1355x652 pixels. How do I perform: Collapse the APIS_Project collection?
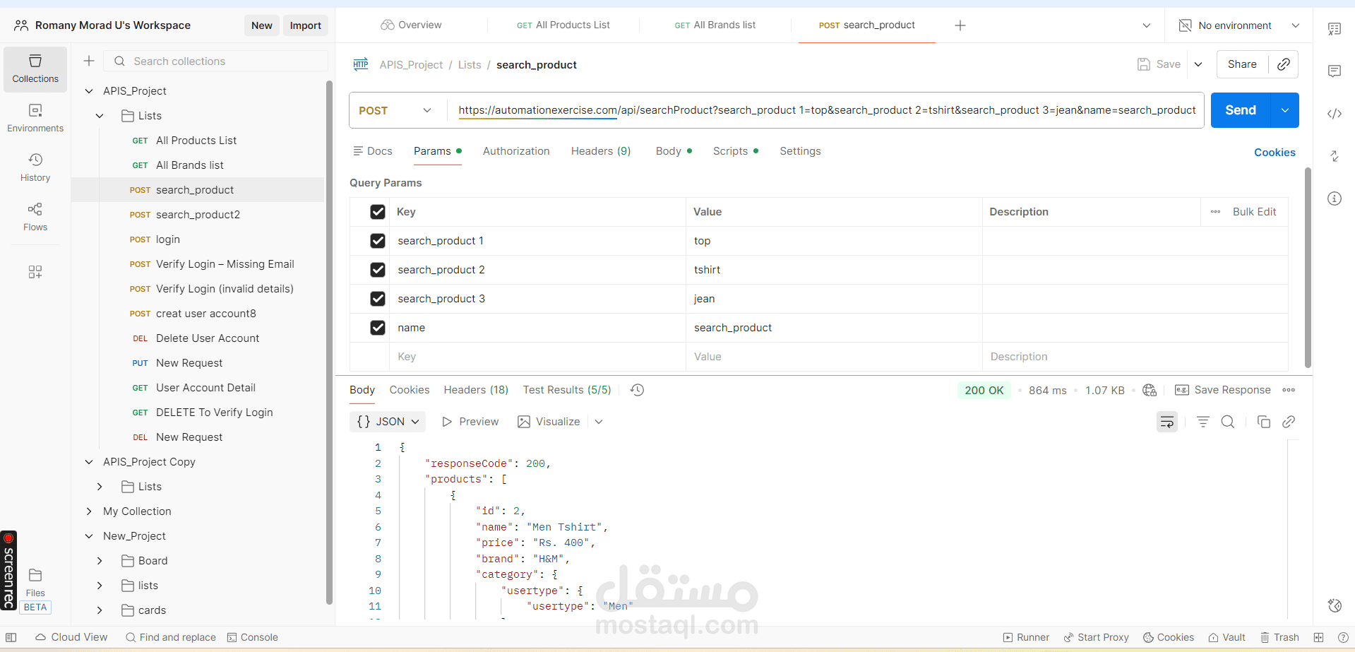[x=89, y=91]
